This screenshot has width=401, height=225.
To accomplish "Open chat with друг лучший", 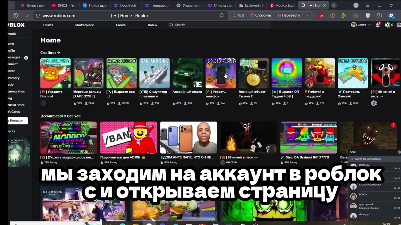I will tap(374, 206).
